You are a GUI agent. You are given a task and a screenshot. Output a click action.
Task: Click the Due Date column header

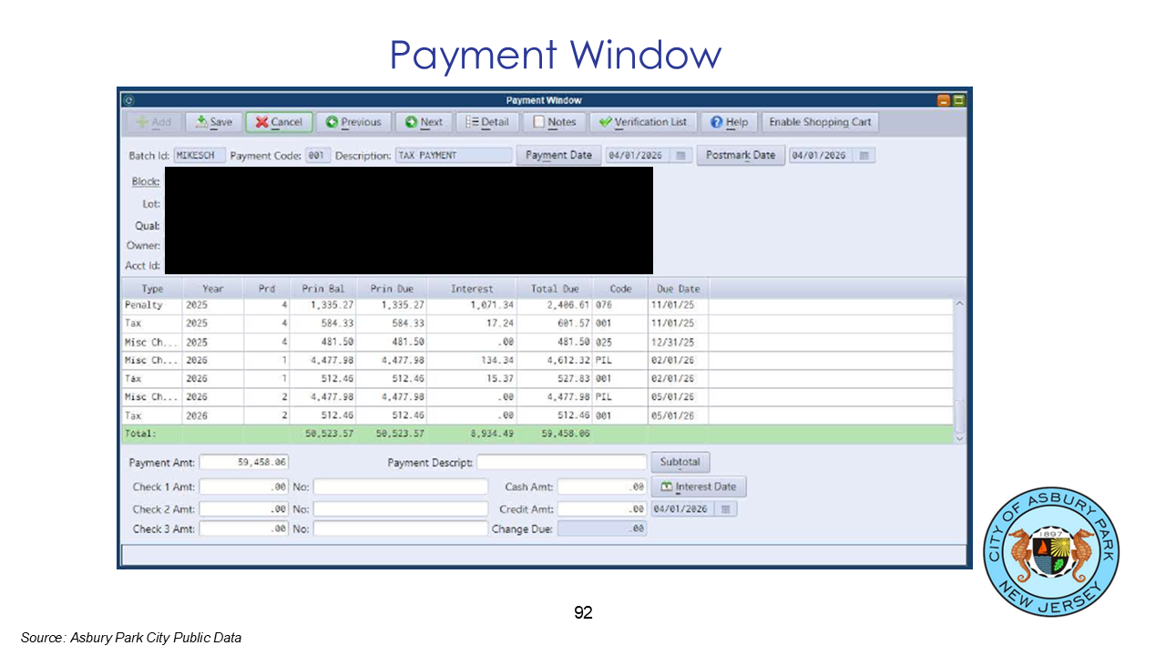[679, 289]
